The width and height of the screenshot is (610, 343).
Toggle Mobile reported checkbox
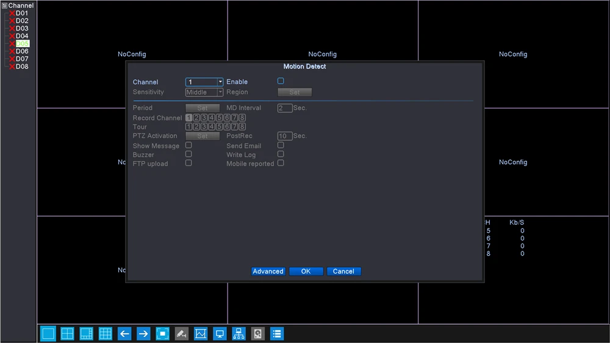click(281, 163)
